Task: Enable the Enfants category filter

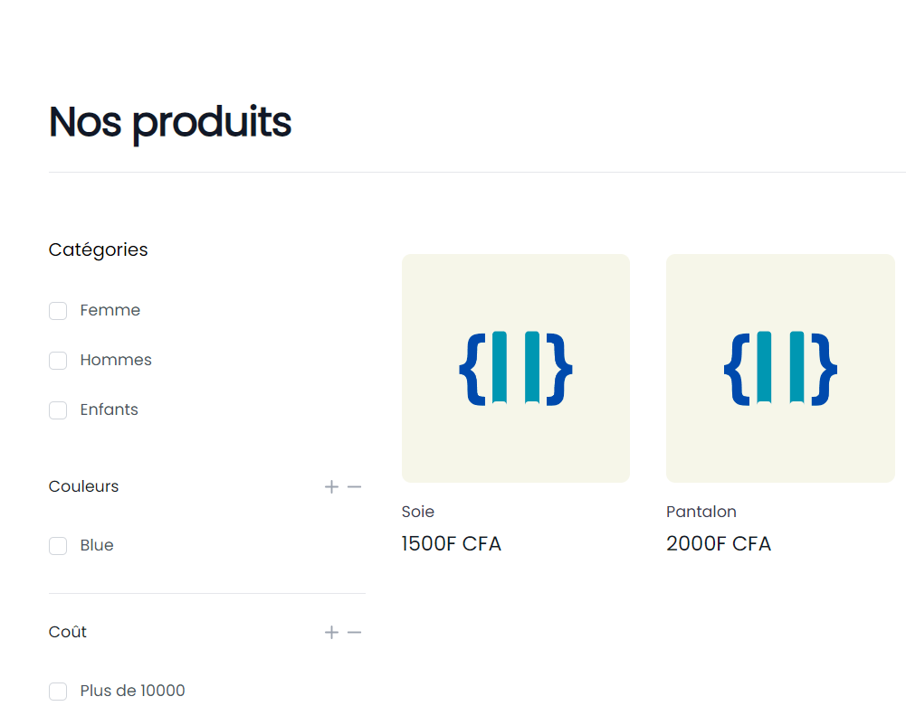Action: click(58, 410)
